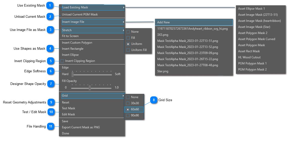Pick Star.png from the image file list
Screen dimensions: 290x141
click(163, 71)
